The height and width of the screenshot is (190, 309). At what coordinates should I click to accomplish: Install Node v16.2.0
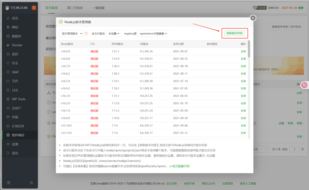click(x=243, y=104)
